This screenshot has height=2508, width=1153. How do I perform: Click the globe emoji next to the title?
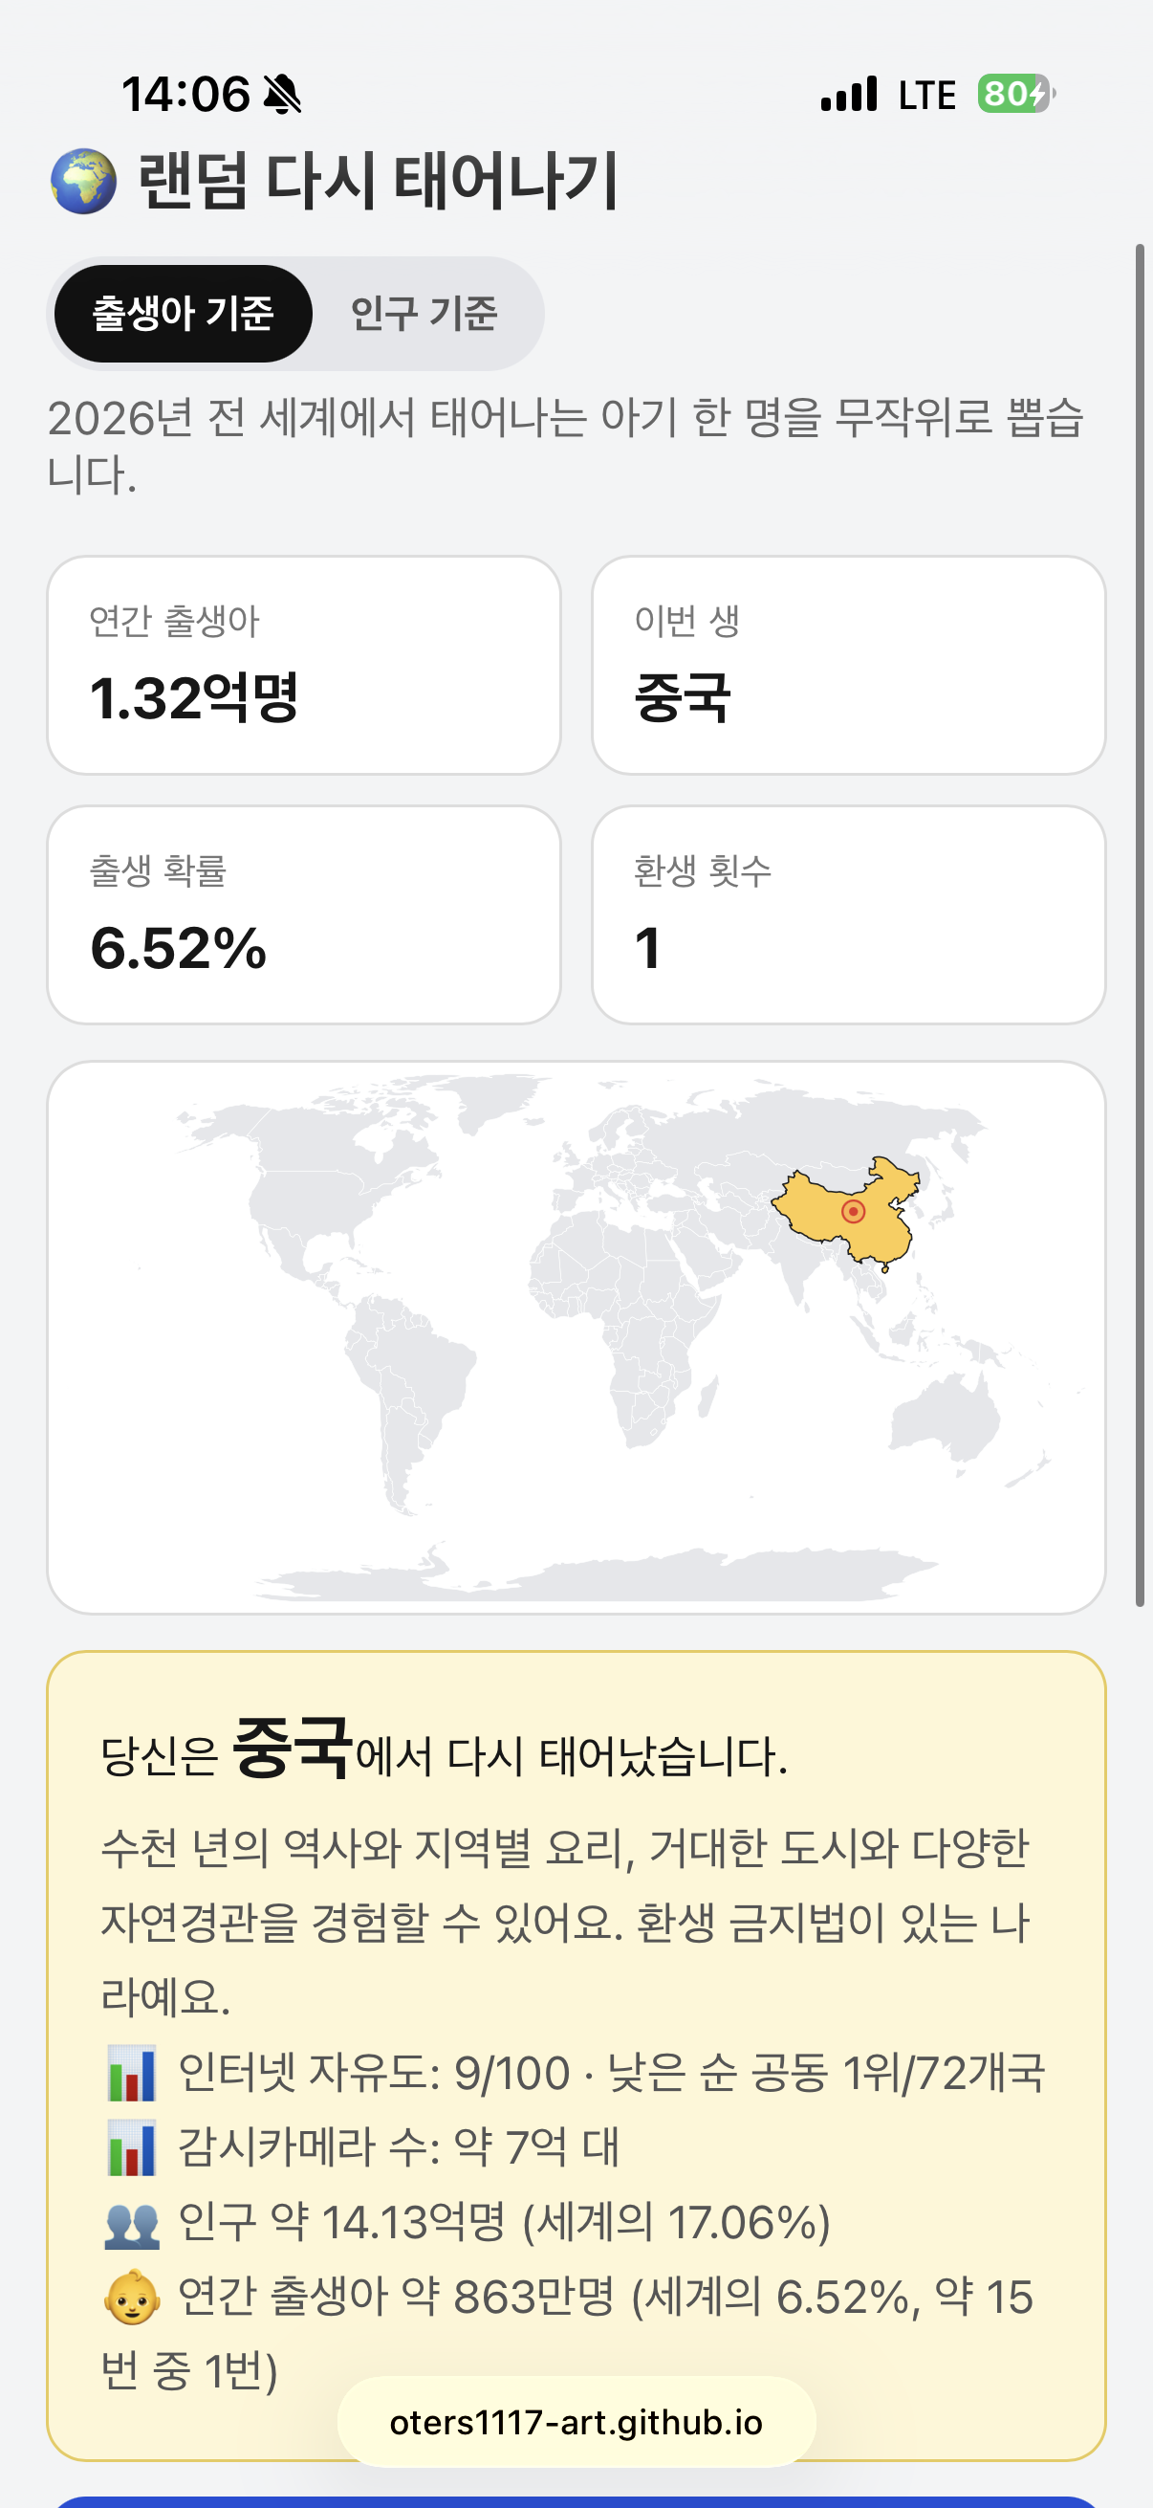click(x=84, y=181)
